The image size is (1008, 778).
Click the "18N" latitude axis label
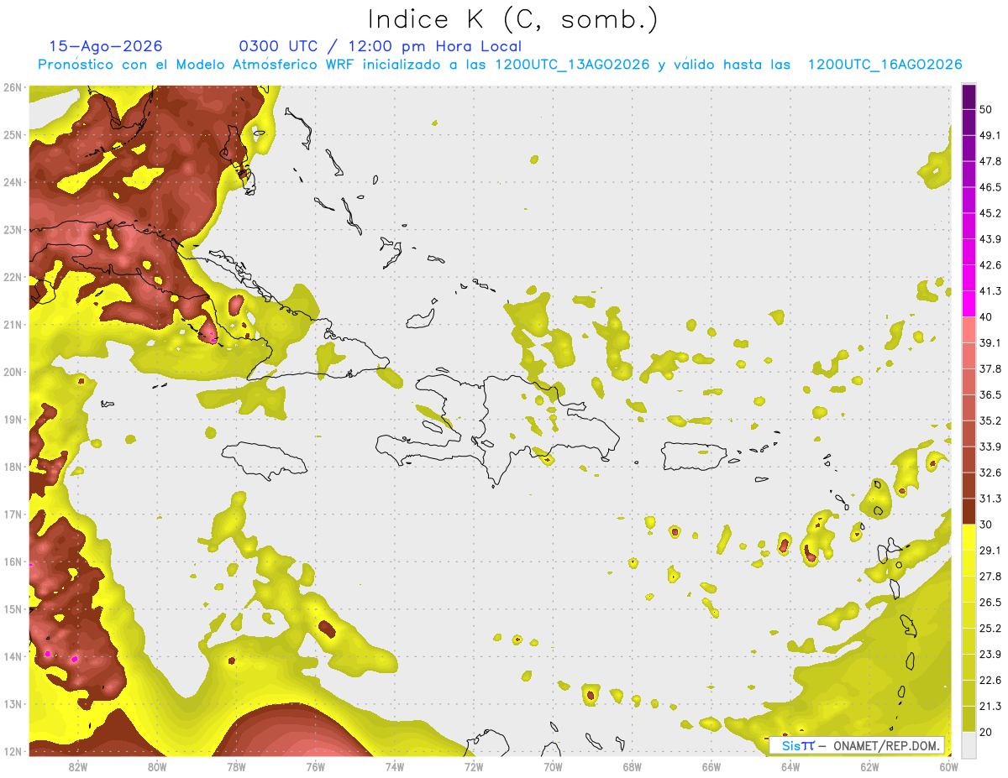[x=13, y=467]
